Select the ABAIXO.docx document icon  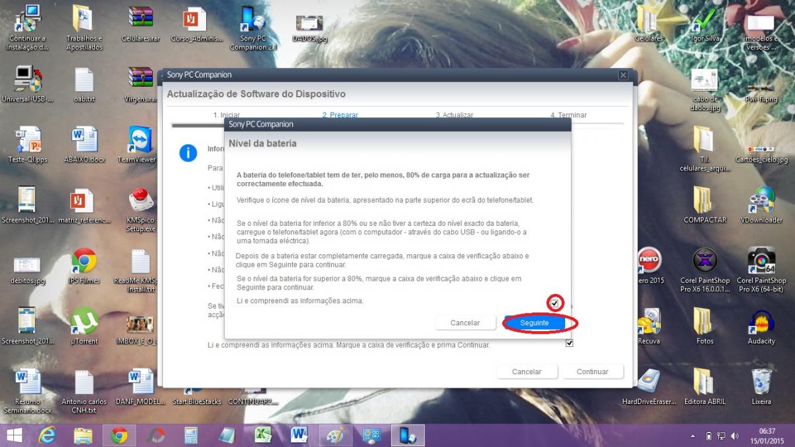point(84,144)
